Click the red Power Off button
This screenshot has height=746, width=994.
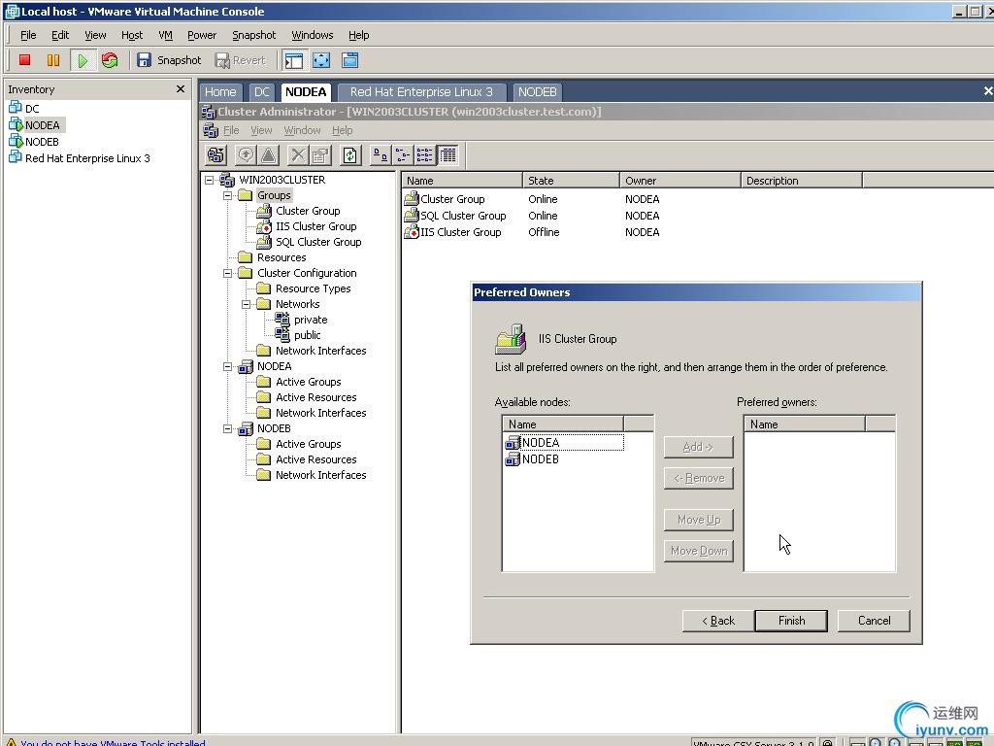pos(25,60)
